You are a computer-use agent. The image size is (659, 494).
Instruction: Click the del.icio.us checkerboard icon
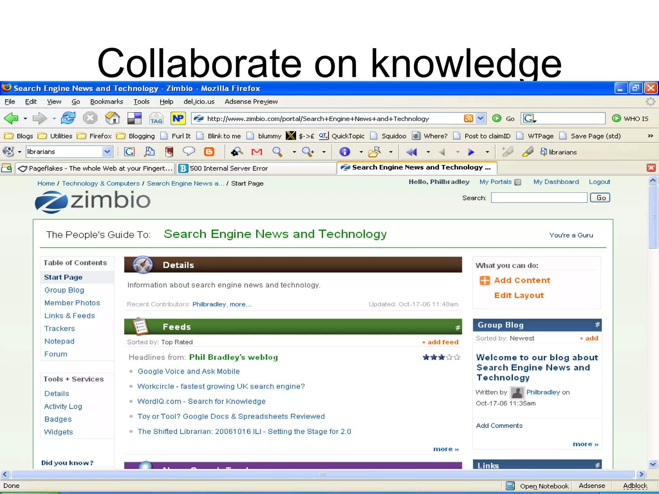pos(135,118)
